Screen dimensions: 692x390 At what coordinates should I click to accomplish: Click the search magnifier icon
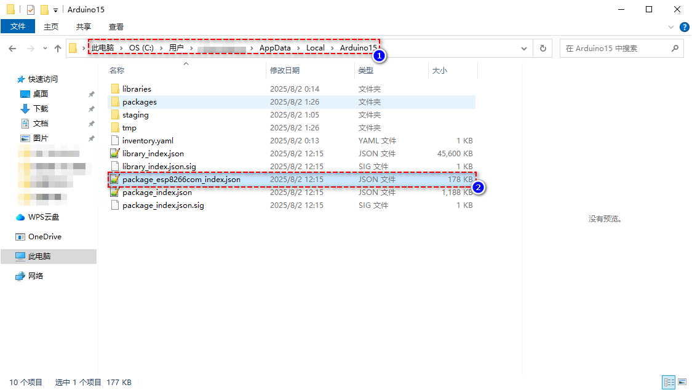[x=675, y=48]
